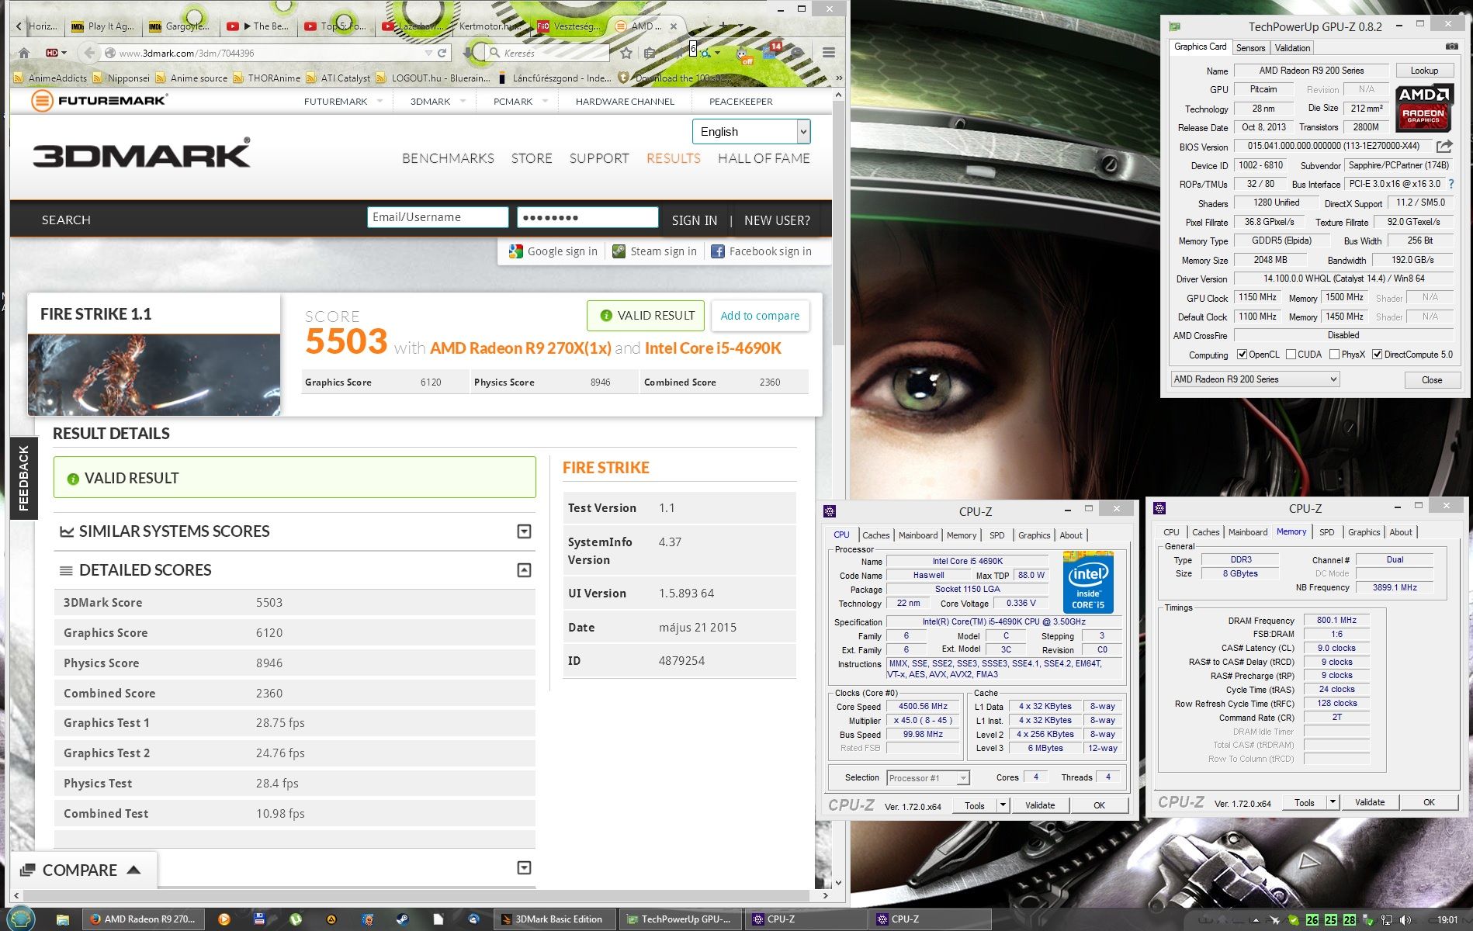The height and width of the screenshot is (931, 1473).
Task: Click the FEEDBACK side tab
Action: click(x=23, y=478)
